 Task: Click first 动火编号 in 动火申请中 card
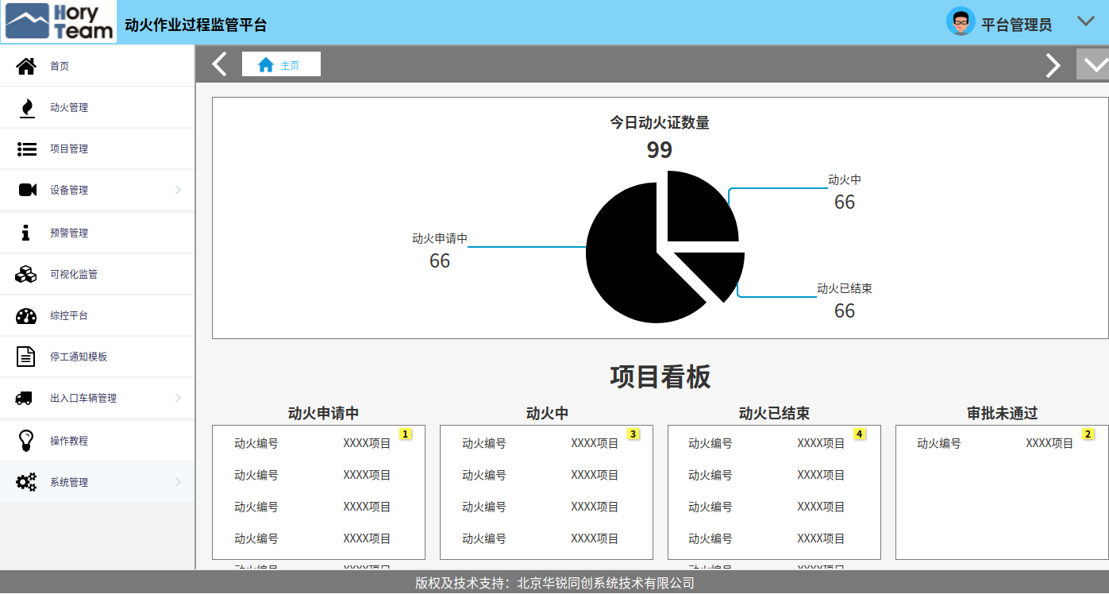point(256,444)
